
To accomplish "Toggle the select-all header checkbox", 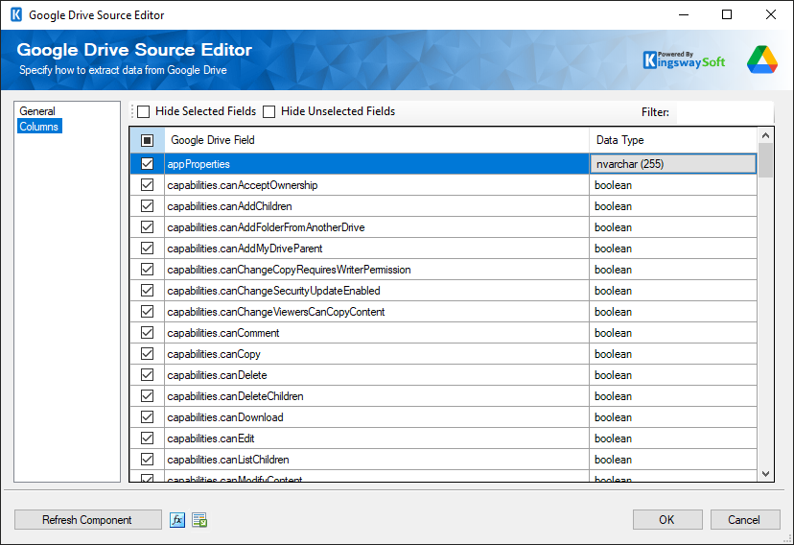I will [148, 140].
